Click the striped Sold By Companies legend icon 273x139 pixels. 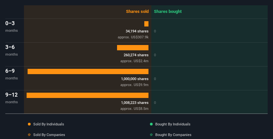[29, 135]
